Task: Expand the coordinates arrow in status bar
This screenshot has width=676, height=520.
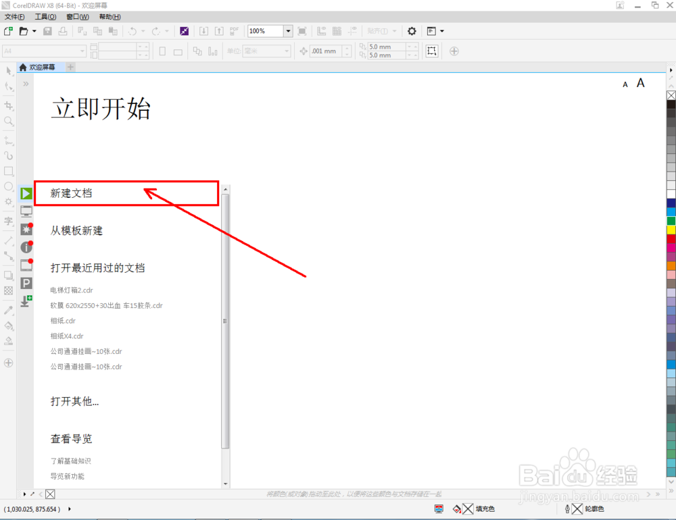Action: [70, 509]
